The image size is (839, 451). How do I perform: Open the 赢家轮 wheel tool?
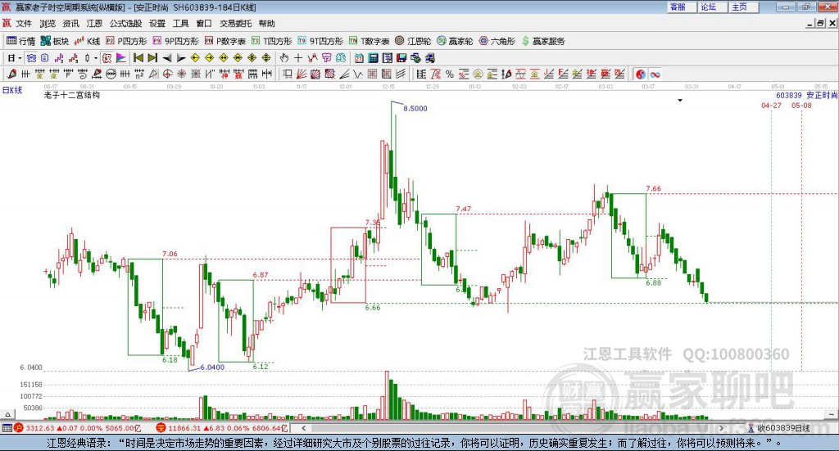coord(455,41)
